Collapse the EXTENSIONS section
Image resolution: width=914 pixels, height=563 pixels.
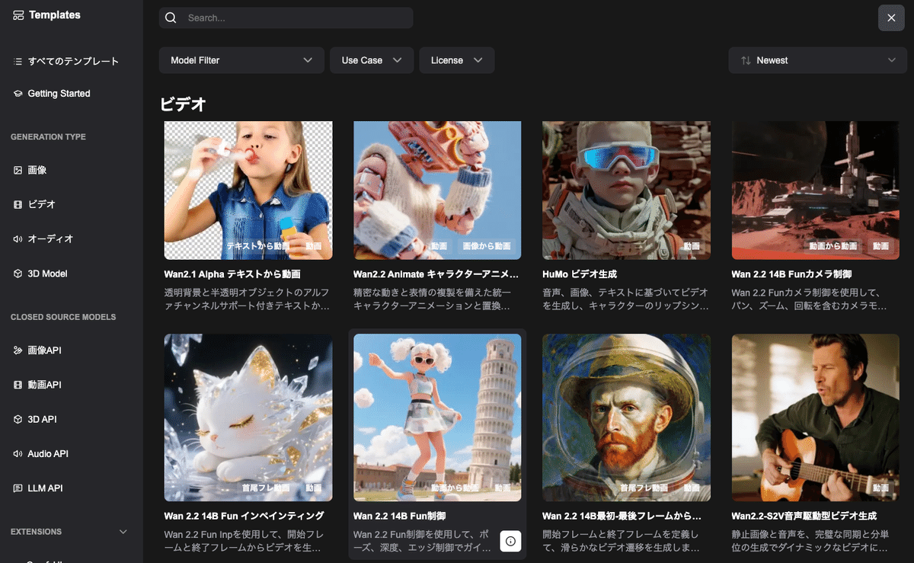point(123,531)
